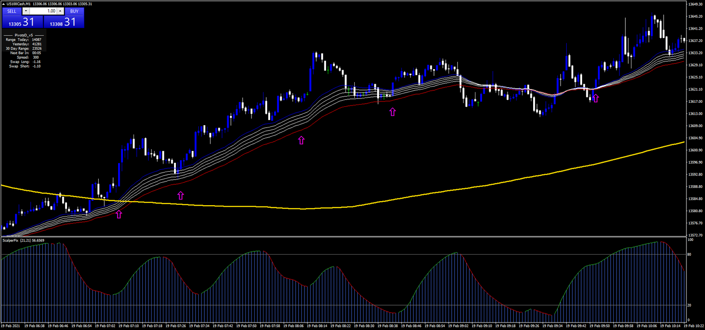This screenshot has height=330, width=705.
Task: Select the fourth magenta arrow from left
Action: coord(393,112)
